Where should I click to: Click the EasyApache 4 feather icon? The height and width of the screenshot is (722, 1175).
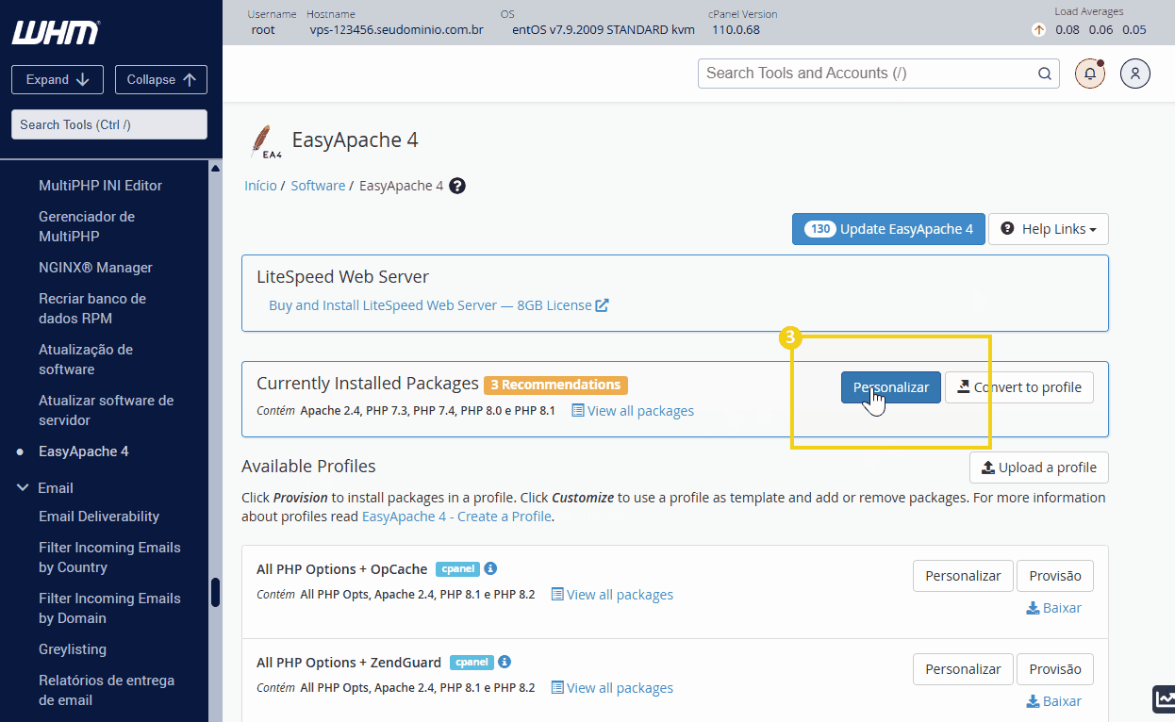click(x=264, y=141)
